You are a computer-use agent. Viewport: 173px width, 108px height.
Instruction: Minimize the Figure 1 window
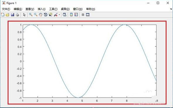tap(148, 3)
